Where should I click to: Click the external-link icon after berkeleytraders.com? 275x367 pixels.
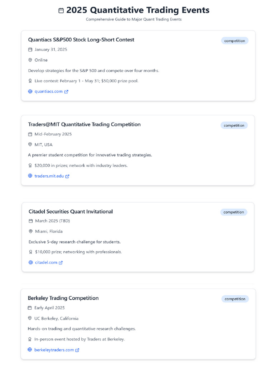[x=77, y=350]
